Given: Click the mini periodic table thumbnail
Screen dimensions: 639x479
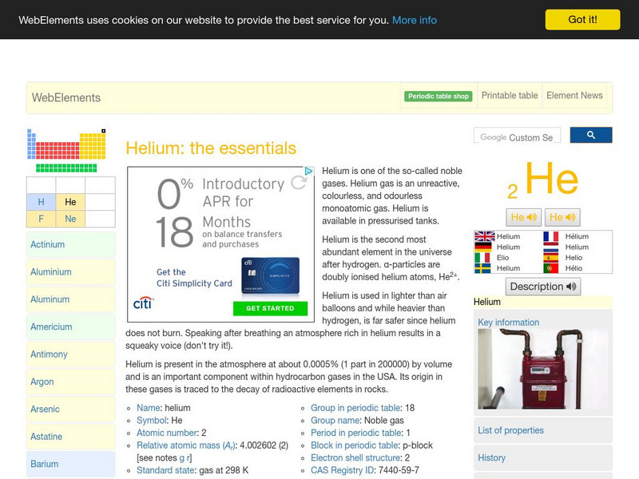Looking at the screenshot, I should pos(66,149).
